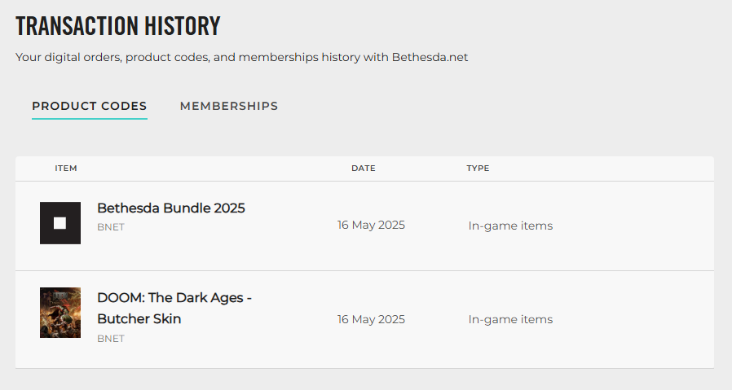This screenshot has width=732, height=390.
Task: Select the Butcher Skin row date
Action: coord(371,319)
